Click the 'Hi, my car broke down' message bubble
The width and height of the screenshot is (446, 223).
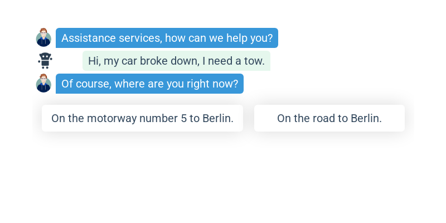176,61
